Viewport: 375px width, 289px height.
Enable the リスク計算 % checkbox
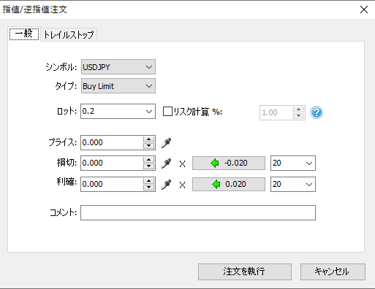click(x=167, y=112)
